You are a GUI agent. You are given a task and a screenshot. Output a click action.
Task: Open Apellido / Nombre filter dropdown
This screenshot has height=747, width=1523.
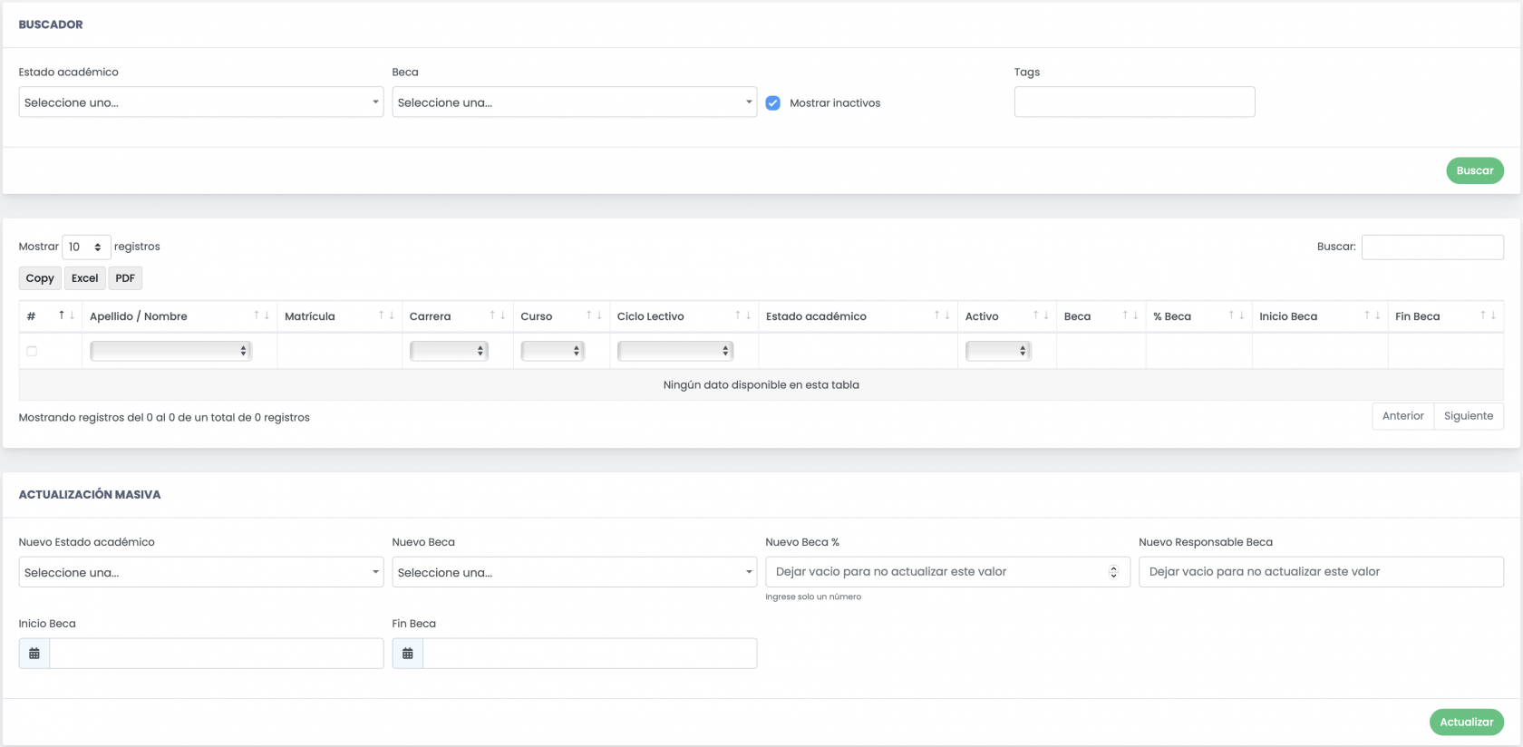coord(170,351)
